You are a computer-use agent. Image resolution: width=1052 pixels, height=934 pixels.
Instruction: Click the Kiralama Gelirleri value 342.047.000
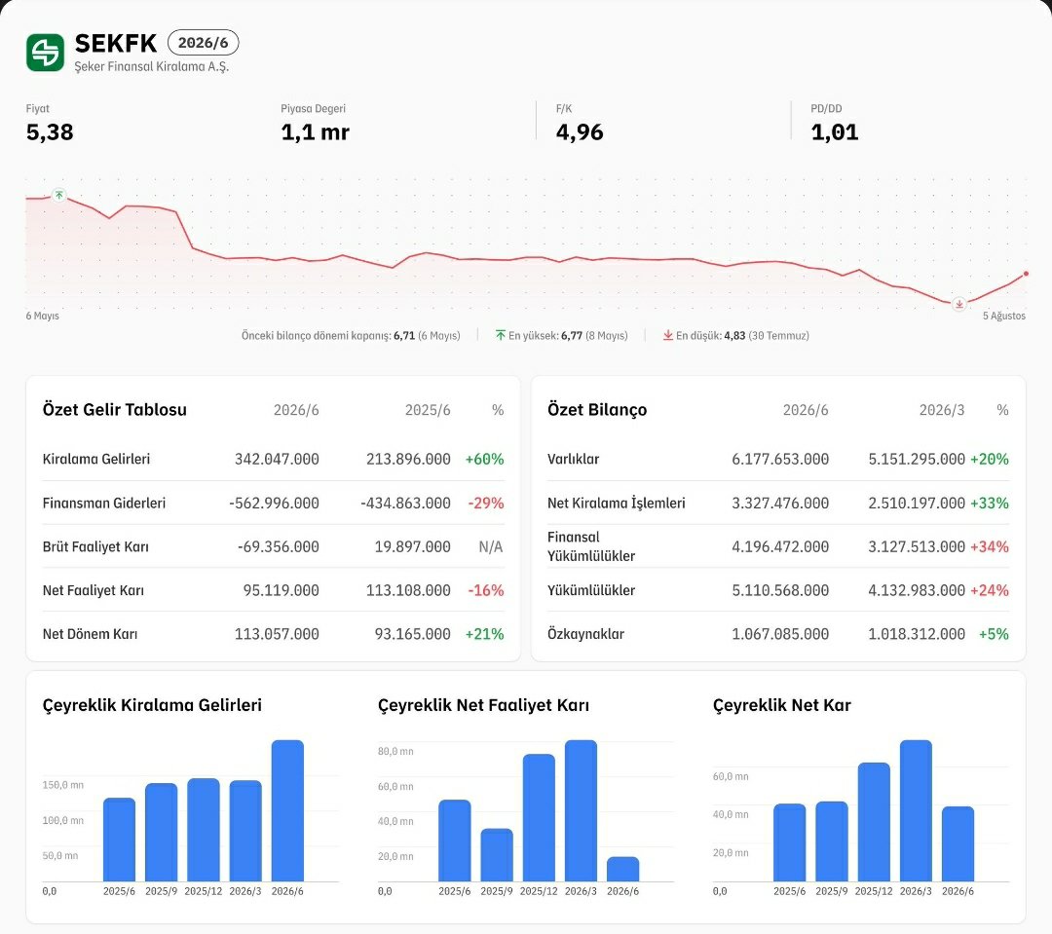tap(277, 459)
